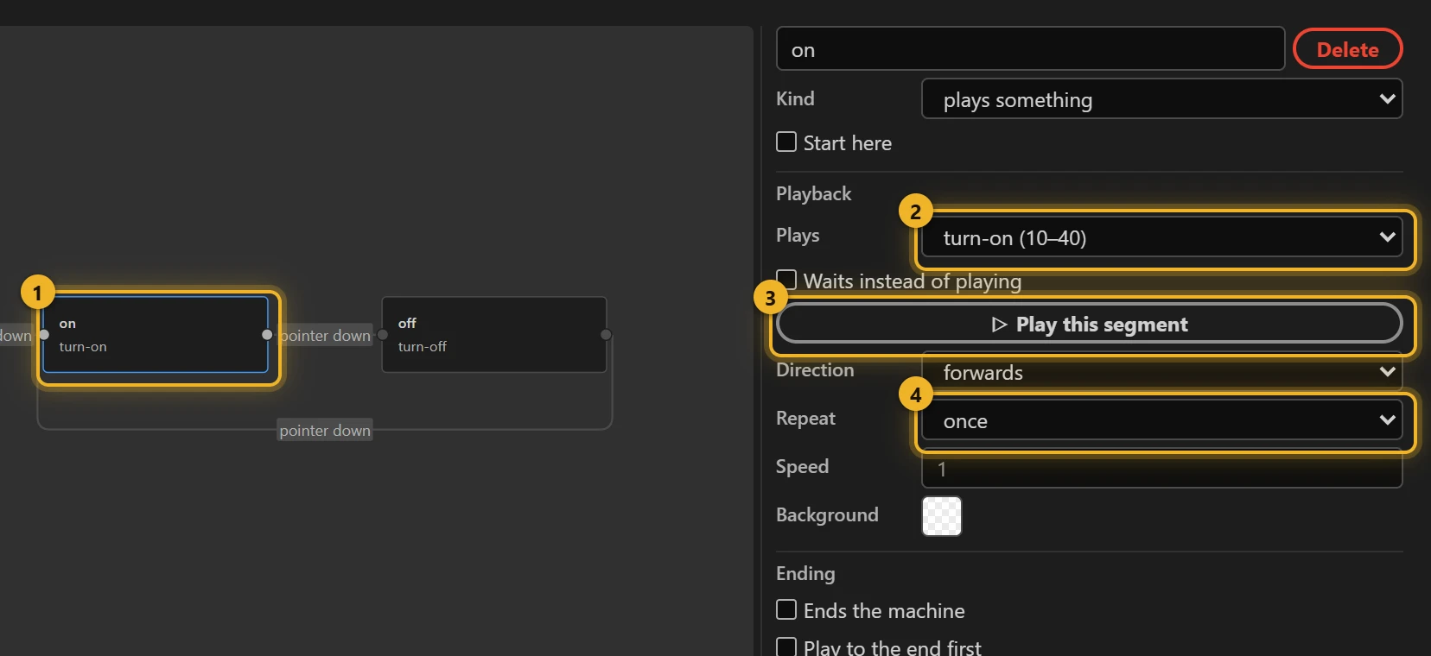Enable the Start here checkbox
The image size is (1431, 656).
(x=786, y=142)
